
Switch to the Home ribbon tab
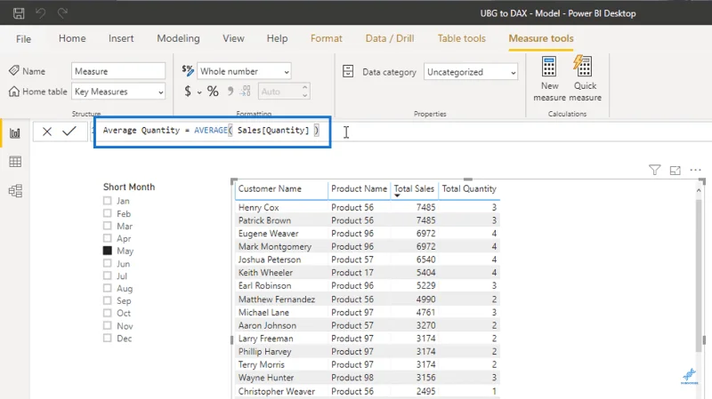pyautogui.click(x=72, y=38)
